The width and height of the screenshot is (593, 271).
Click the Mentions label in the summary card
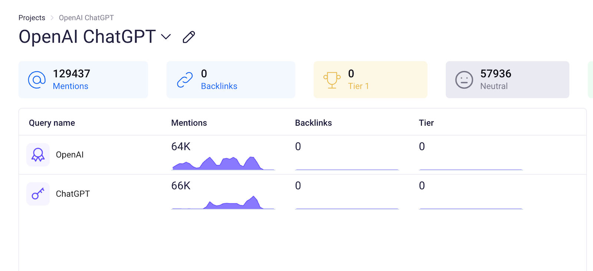70,86
